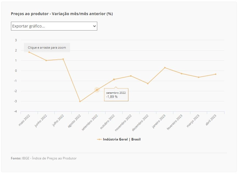Click the agosto 2022 lowest data point
Image resolution: width=239 pixels, height=174 pixels.
80,101
